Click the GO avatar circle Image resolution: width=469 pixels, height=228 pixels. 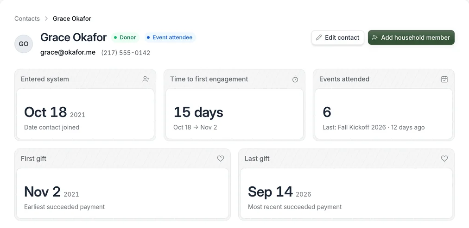pos(24,44)
